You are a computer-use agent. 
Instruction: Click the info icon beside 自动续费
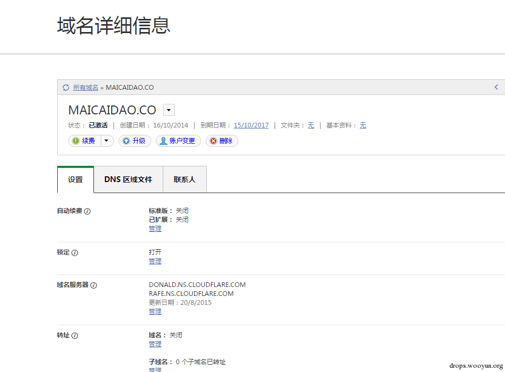point(87,211)
